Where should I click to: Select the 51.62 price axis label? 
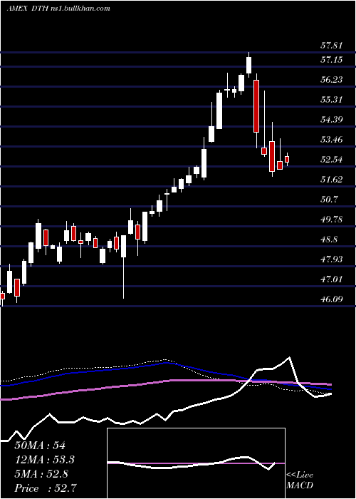[x=332, y=180]
